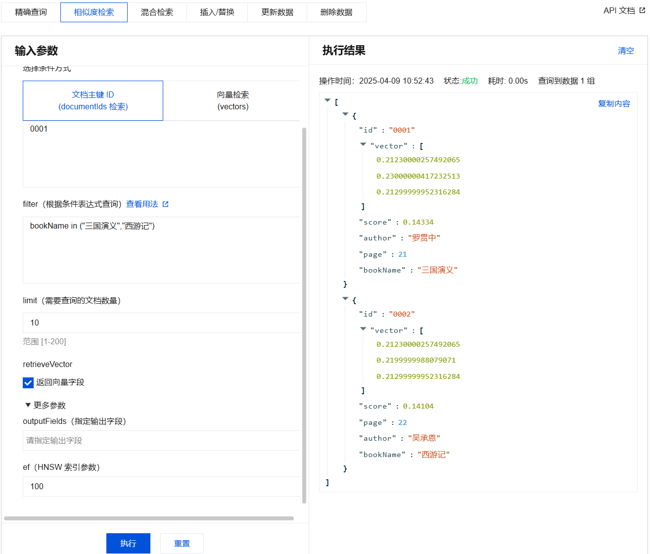This screenshot has width=650, height=554.
Task: Collapse the vector array of record 0001
Action: (363, 144)
